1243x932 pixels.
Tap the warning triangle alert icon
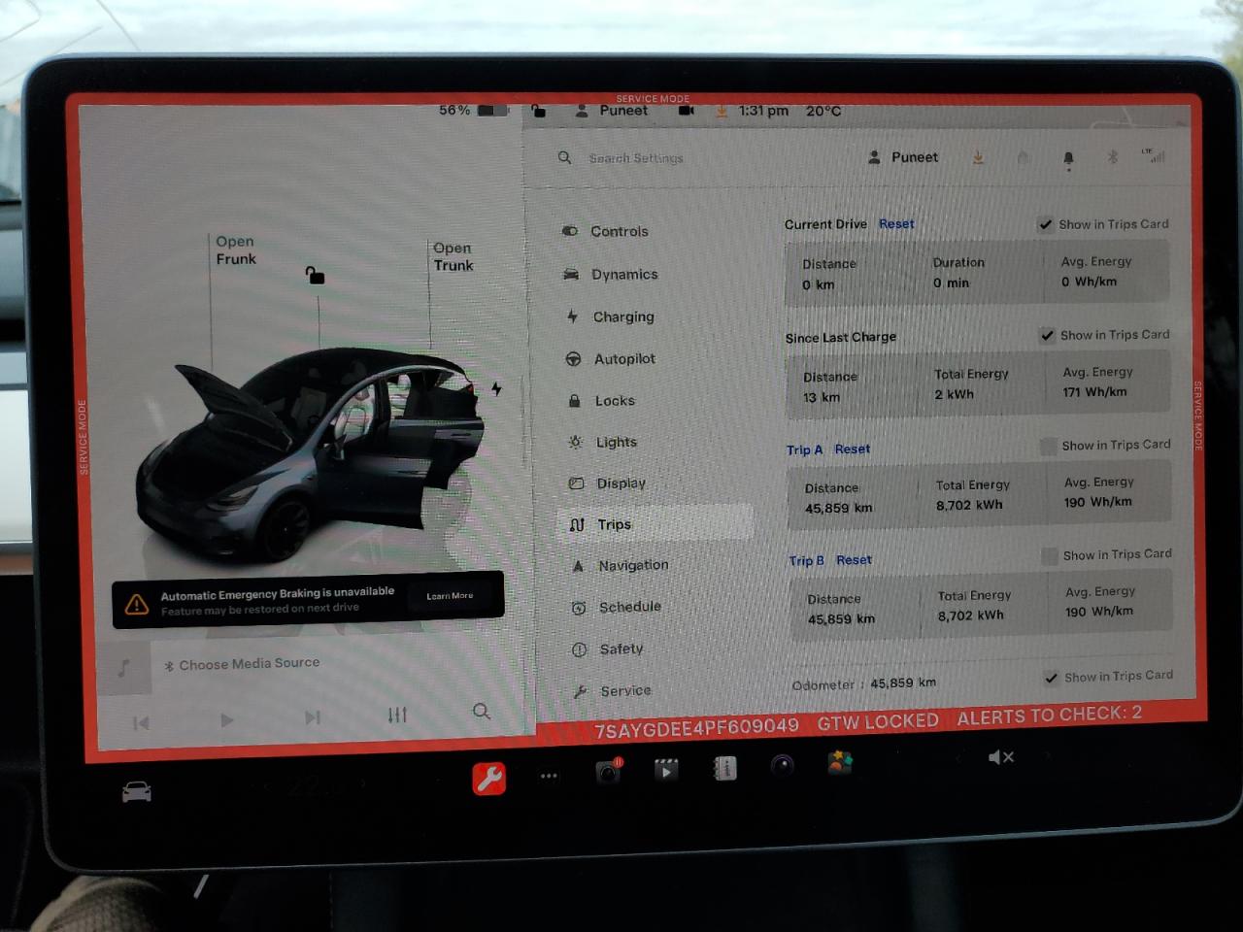[x=137, y=604]
